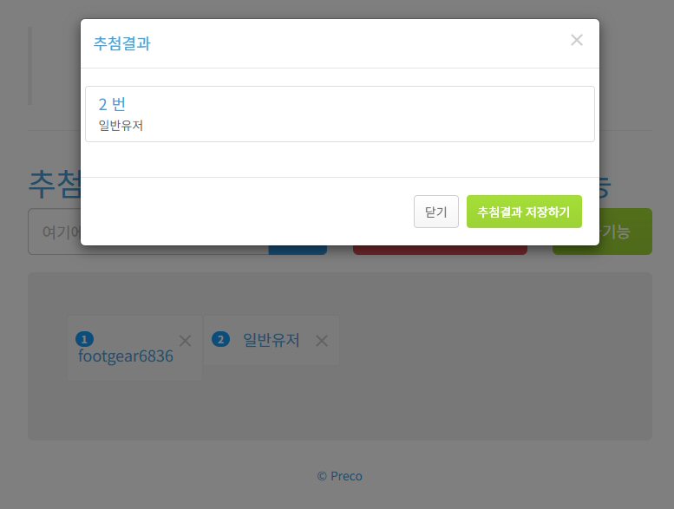Screen dimensions: 674x509
Task: Select the '2 번' result heading
Action: (x=112, y=104)
